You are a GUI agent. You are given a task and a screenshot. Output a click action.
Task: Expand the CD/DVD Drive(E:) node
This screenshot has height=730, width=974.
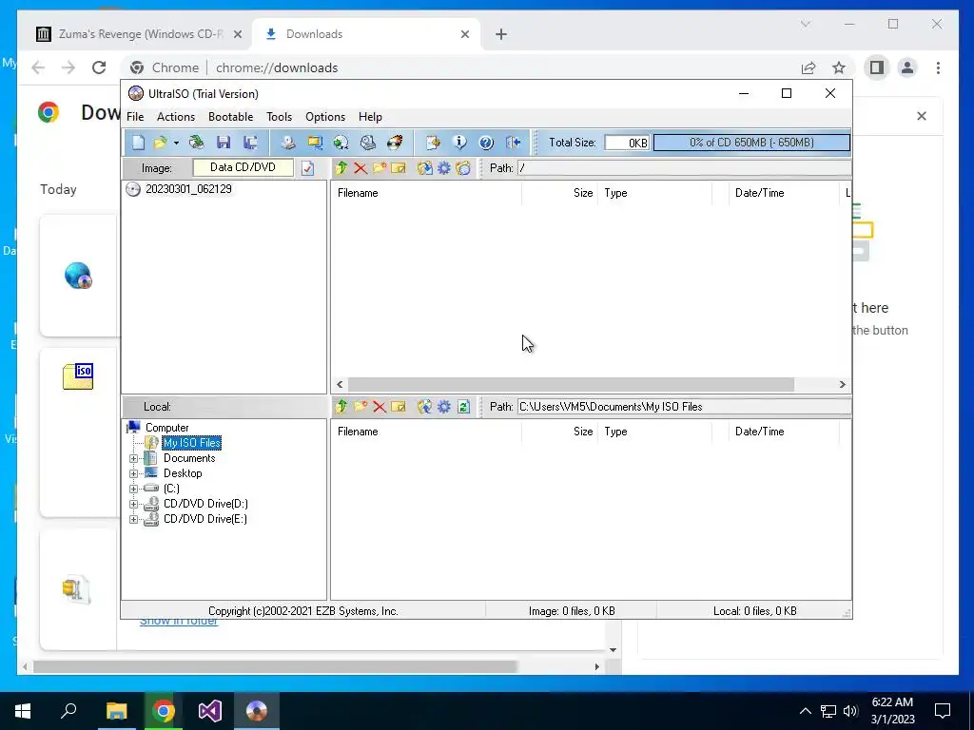click(133, 519)
